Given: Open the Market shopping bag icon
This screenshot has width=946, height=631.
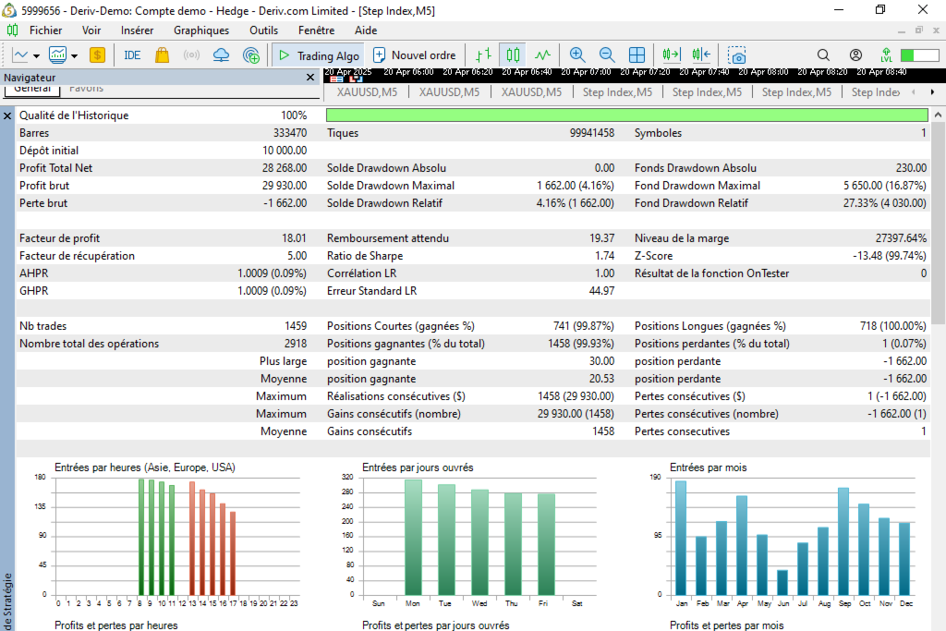Looking at the screenshot, I should coord(163,55).
